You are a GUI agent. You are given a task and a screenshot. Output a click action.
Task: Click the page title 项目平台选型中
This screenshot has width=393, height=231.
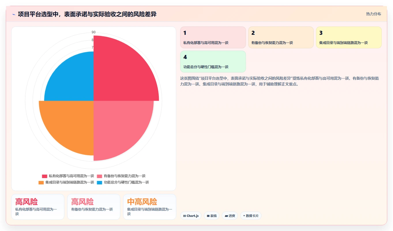pos(87,14)
